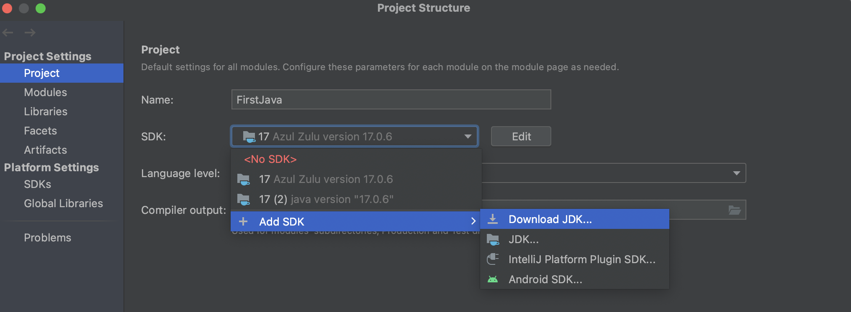Screen dimensions: 851x312
Task: Click the Android robot icon
Action: 493,279
